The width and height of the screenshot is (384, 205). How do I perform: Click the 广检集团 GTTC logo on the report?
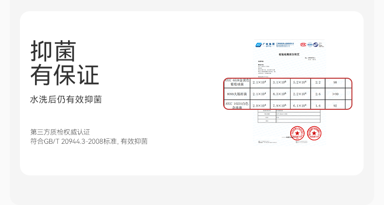tap(265, 45)
